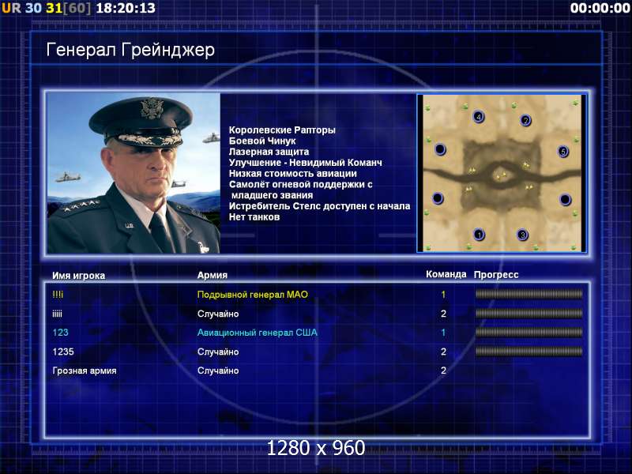Click the 'Команда' column header

pos(446,274)
